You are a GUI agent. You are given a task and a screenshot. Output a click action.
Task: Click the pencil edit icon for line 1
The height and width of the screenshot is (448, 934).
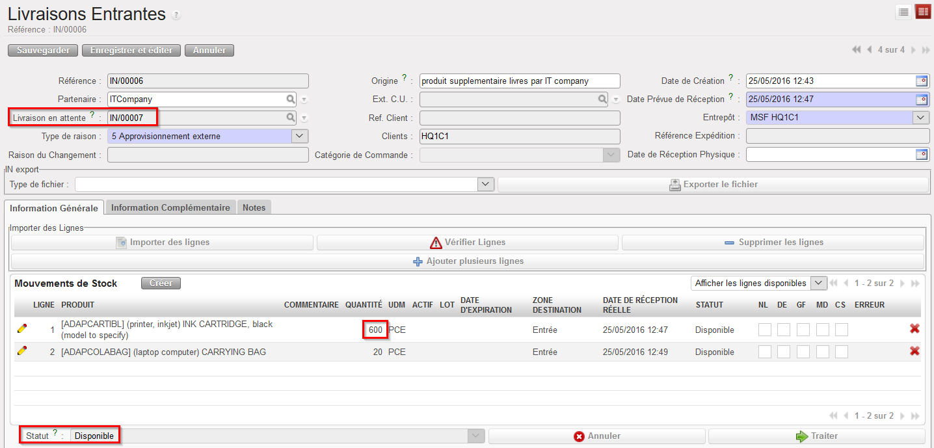tap(22, 329)
